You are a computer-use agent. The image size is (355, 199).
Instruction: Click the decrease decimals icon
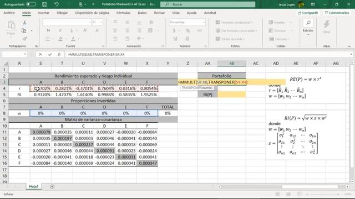(187, 39)
